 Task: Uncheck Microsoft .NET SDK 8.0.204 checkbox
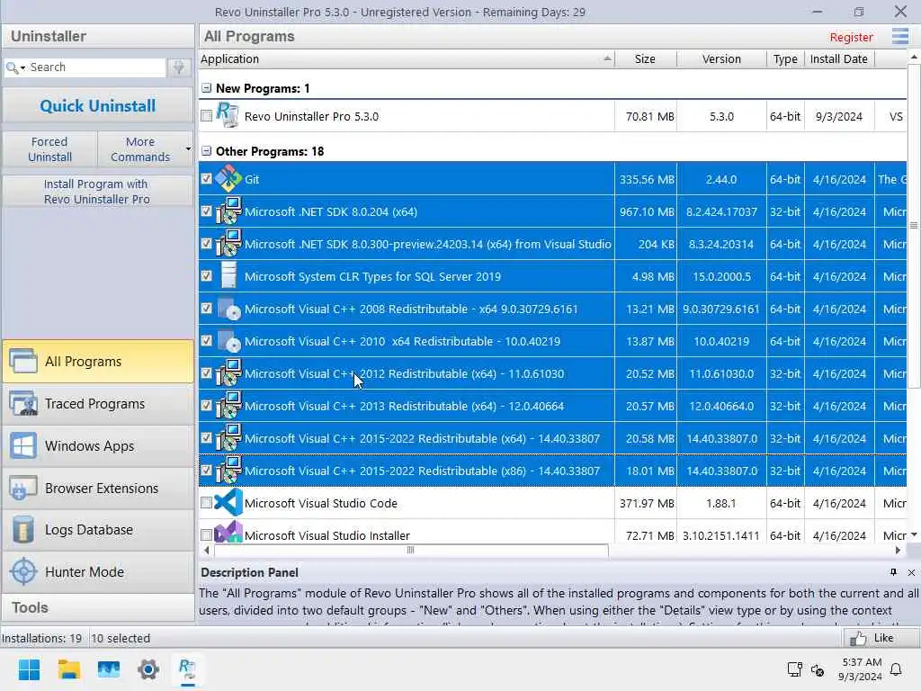pyautogui.click(x=206, y=211)
